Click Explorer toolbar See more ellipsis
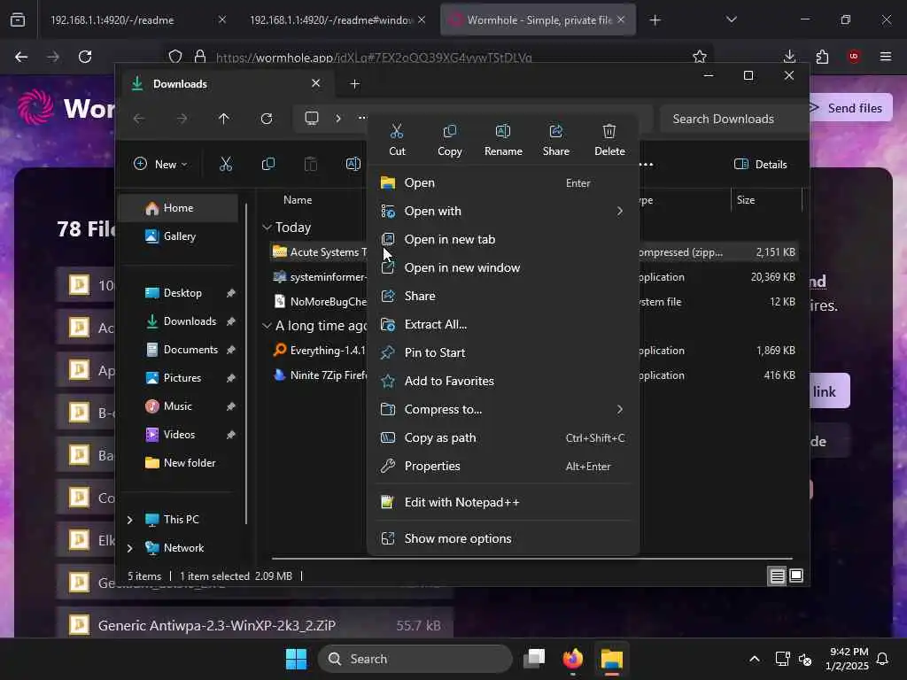This screenshot has width=907, height=680. 646,164
